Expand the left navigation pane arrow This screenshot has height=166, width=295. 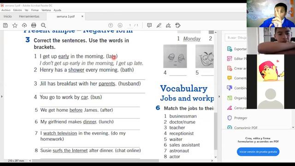pyautogui.click(x=2, y=96)
